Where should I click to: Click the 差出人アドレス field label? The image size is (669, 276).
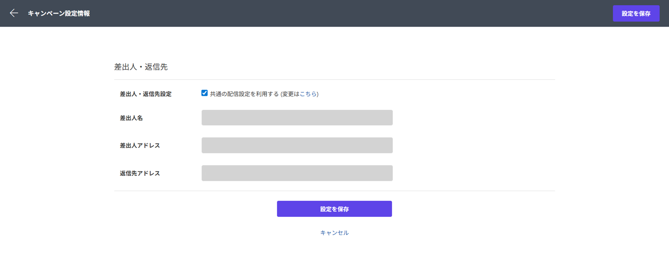coord(140,145)
